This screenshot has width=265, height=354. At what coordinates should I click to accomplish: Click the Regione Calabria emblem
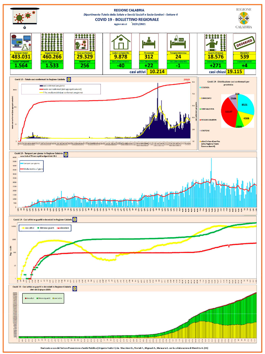coord(244,18)
